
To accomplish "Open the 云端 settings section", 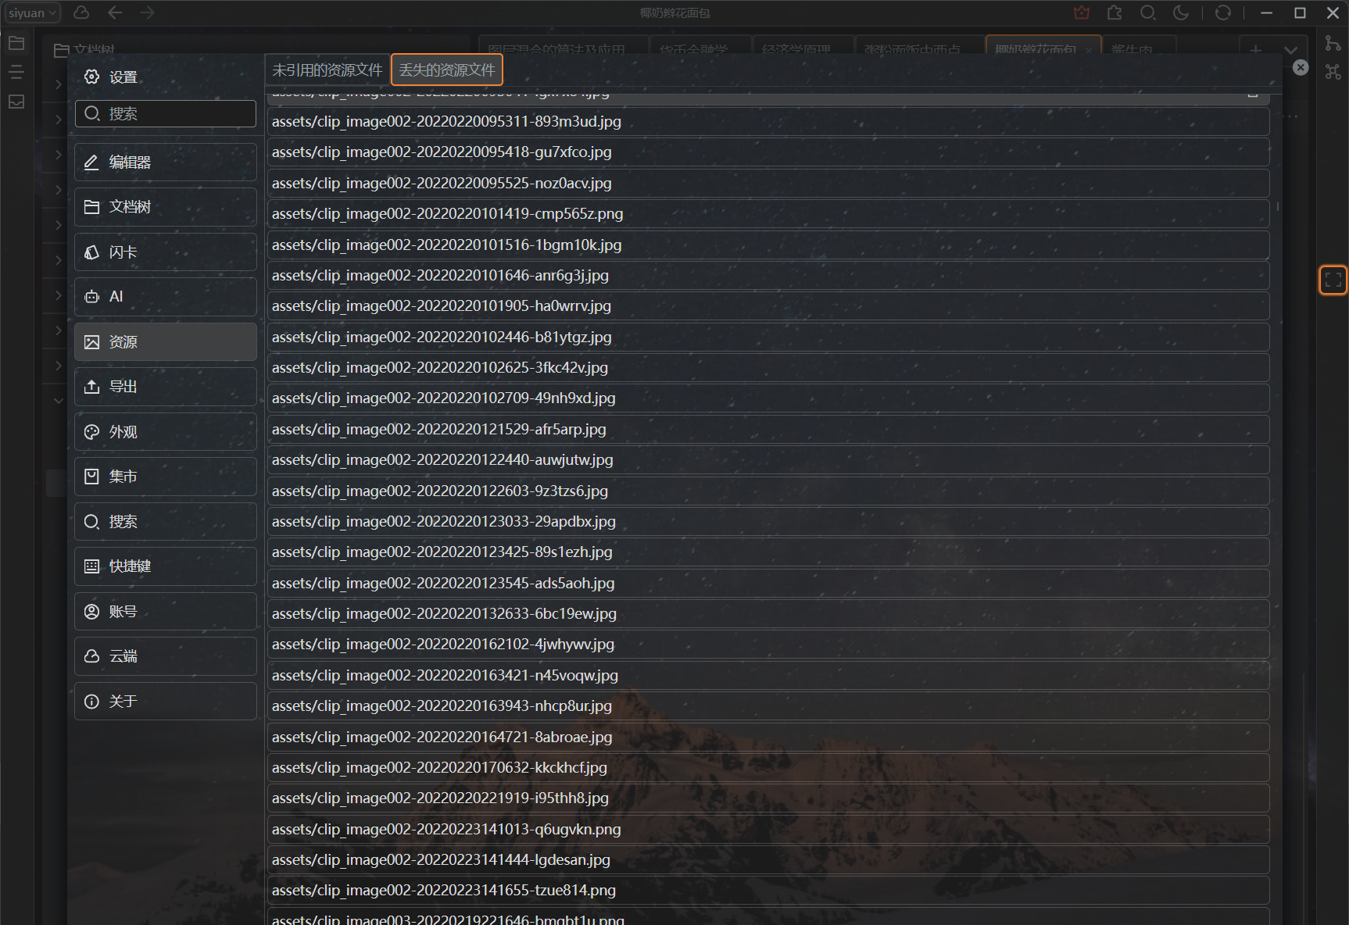I will tap(166, 656).
